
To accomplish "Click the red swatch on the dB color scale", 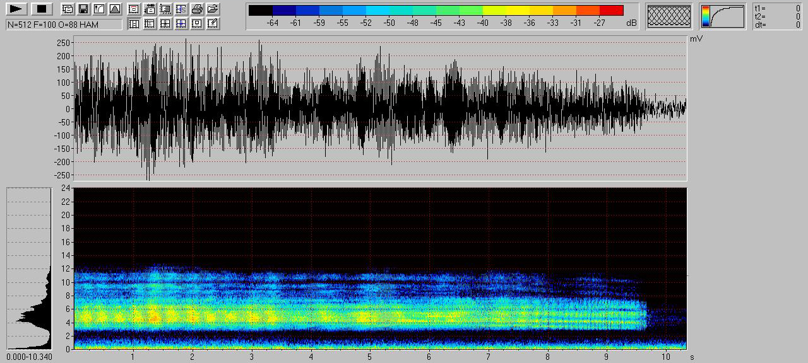I will 611,10.
